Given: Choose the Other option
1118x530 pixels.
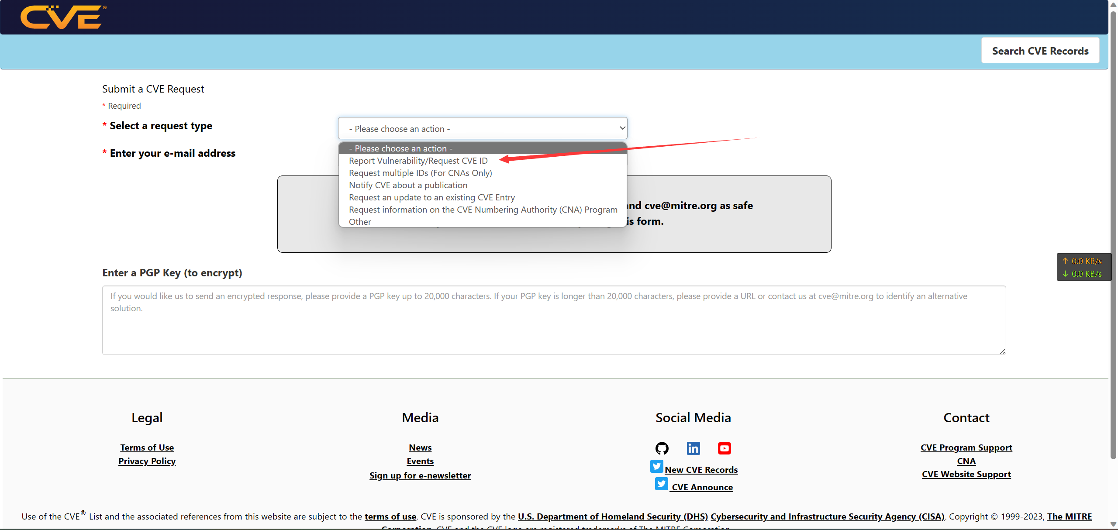Looking at the screenshot, I should (483, 221).
